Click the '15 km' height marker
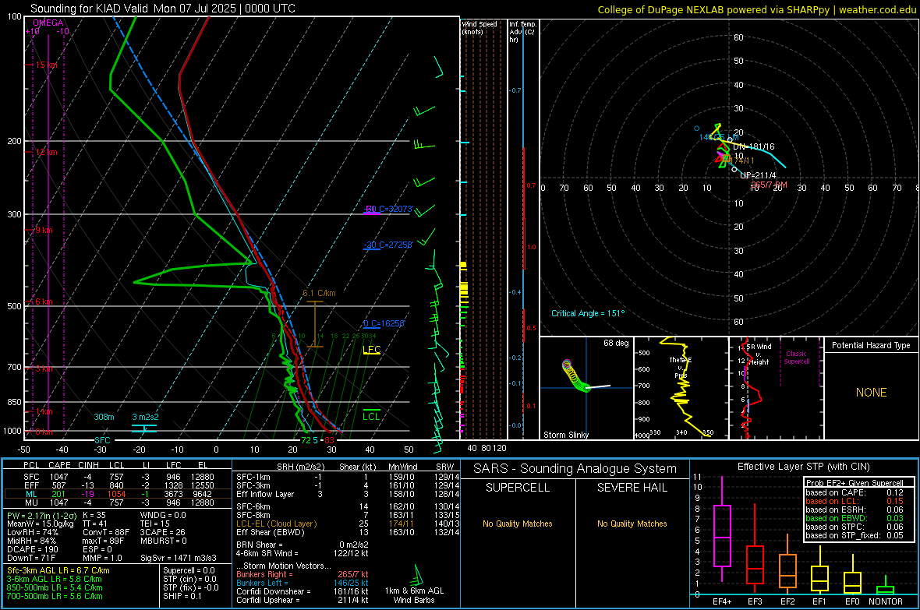Image resolution: width=920 pixels, height=610 pixels. pos(46,65)
